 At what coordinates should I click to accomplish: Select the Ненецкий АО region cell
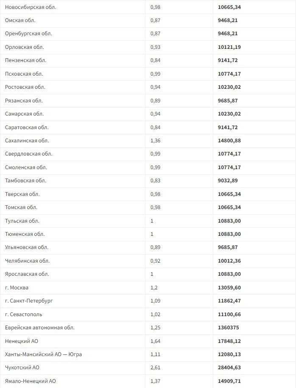22,341
